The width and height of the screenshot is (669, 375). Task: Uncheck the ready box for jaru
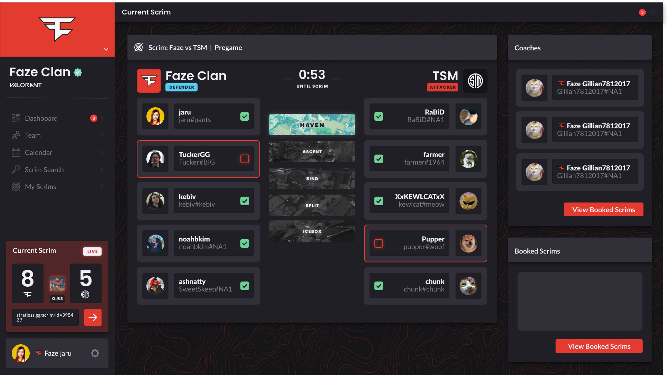click(x=245, y=116)
